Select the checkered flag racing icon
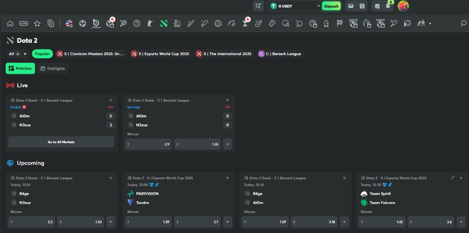This screenshot has width=469, height=233. coord(340,23)
